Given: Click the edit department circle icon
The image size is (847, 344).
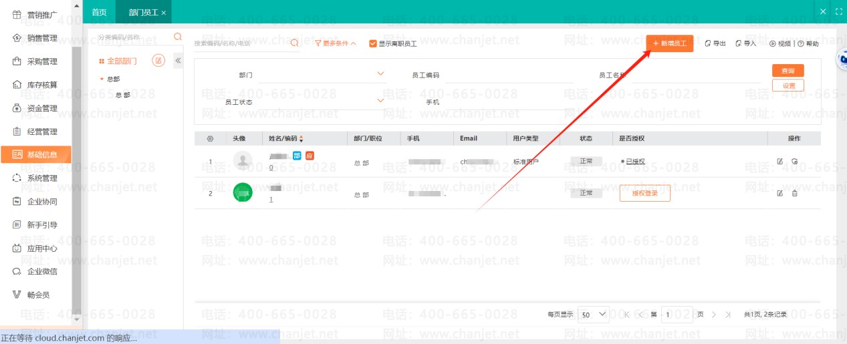Looking at the screenshot, I should tap(158, 61).
